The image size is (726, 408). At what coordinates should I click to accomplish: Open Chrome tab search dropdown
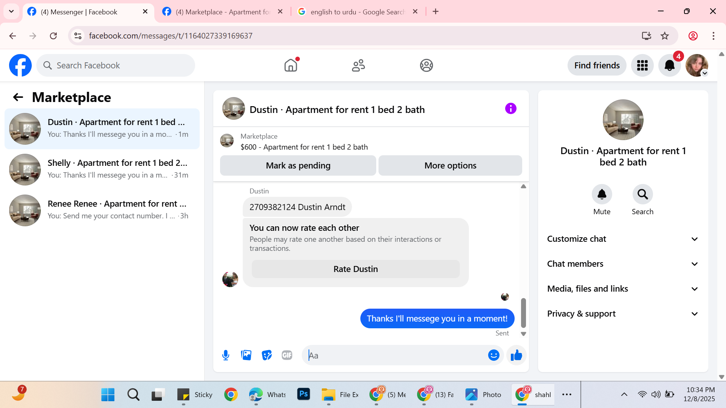pyautogui.click(x=11, y=11)
